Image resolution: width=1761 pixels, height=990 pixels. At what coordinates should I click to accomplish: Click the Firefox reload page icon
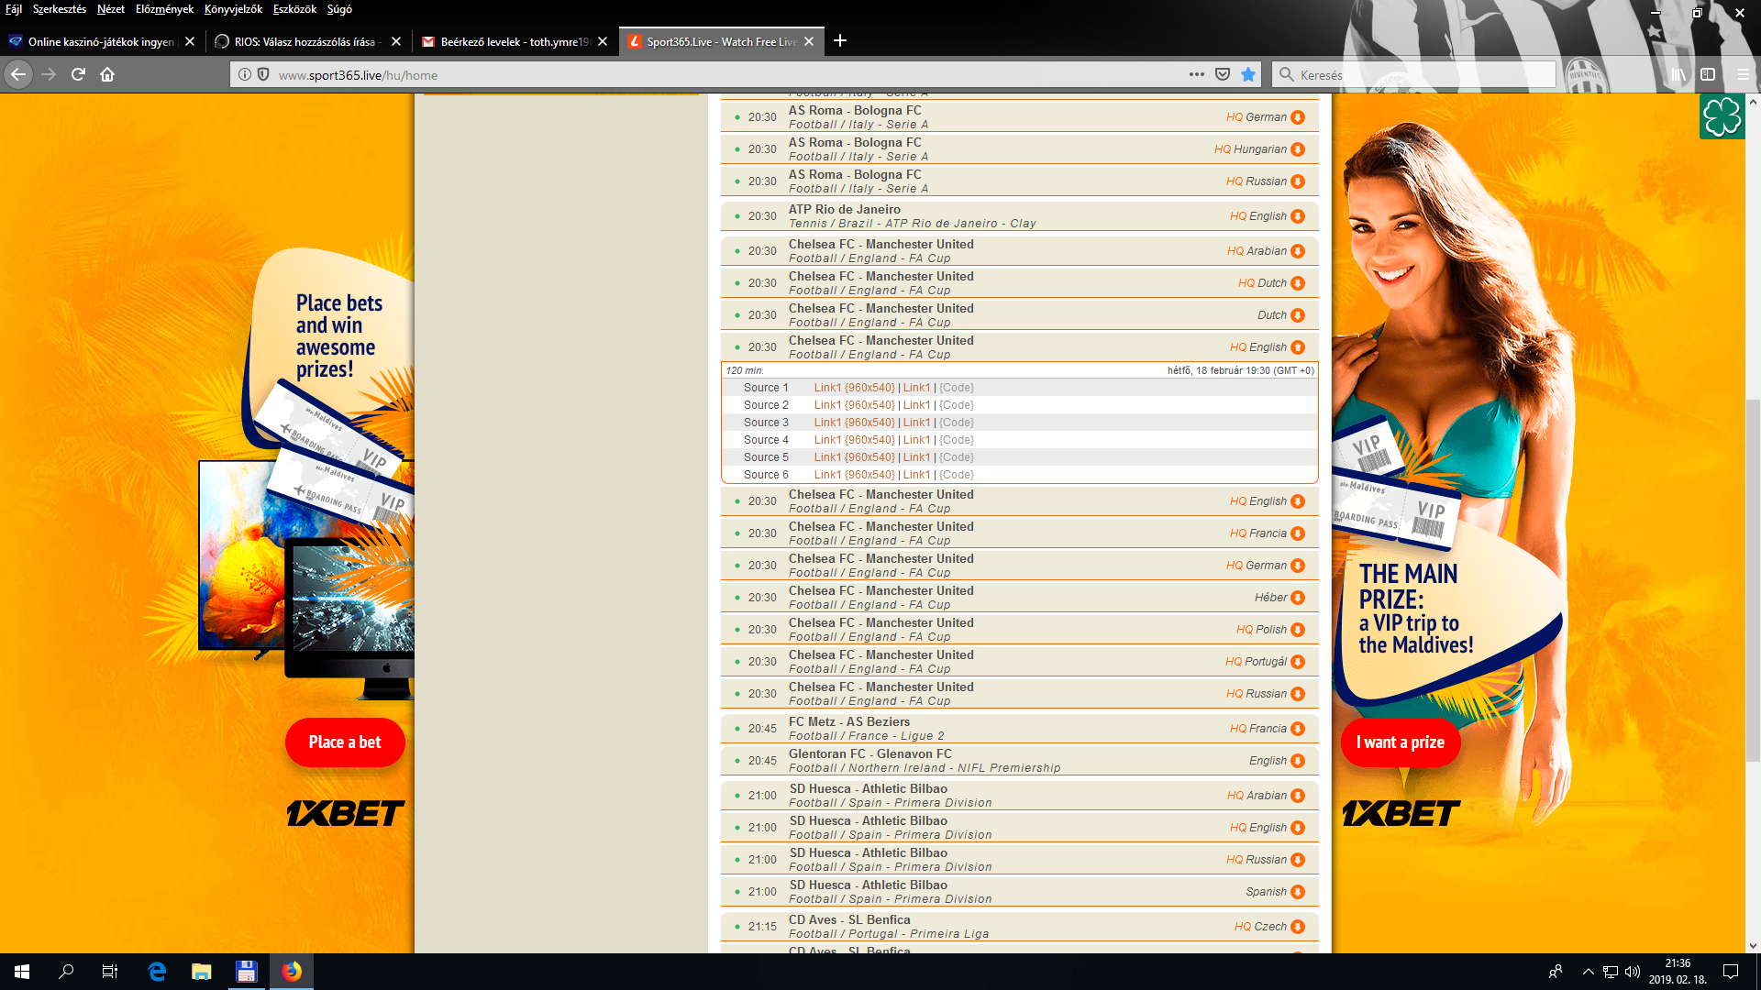(78, 74)
